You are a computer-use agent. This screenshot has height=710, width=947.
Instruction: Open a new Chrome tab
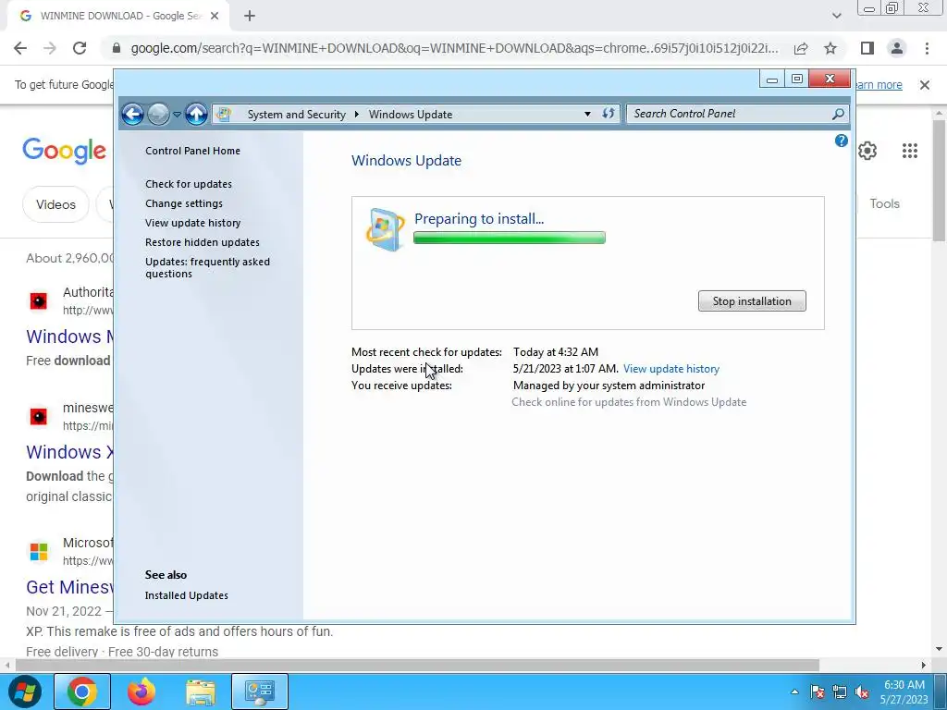click(x=250, y=17)
